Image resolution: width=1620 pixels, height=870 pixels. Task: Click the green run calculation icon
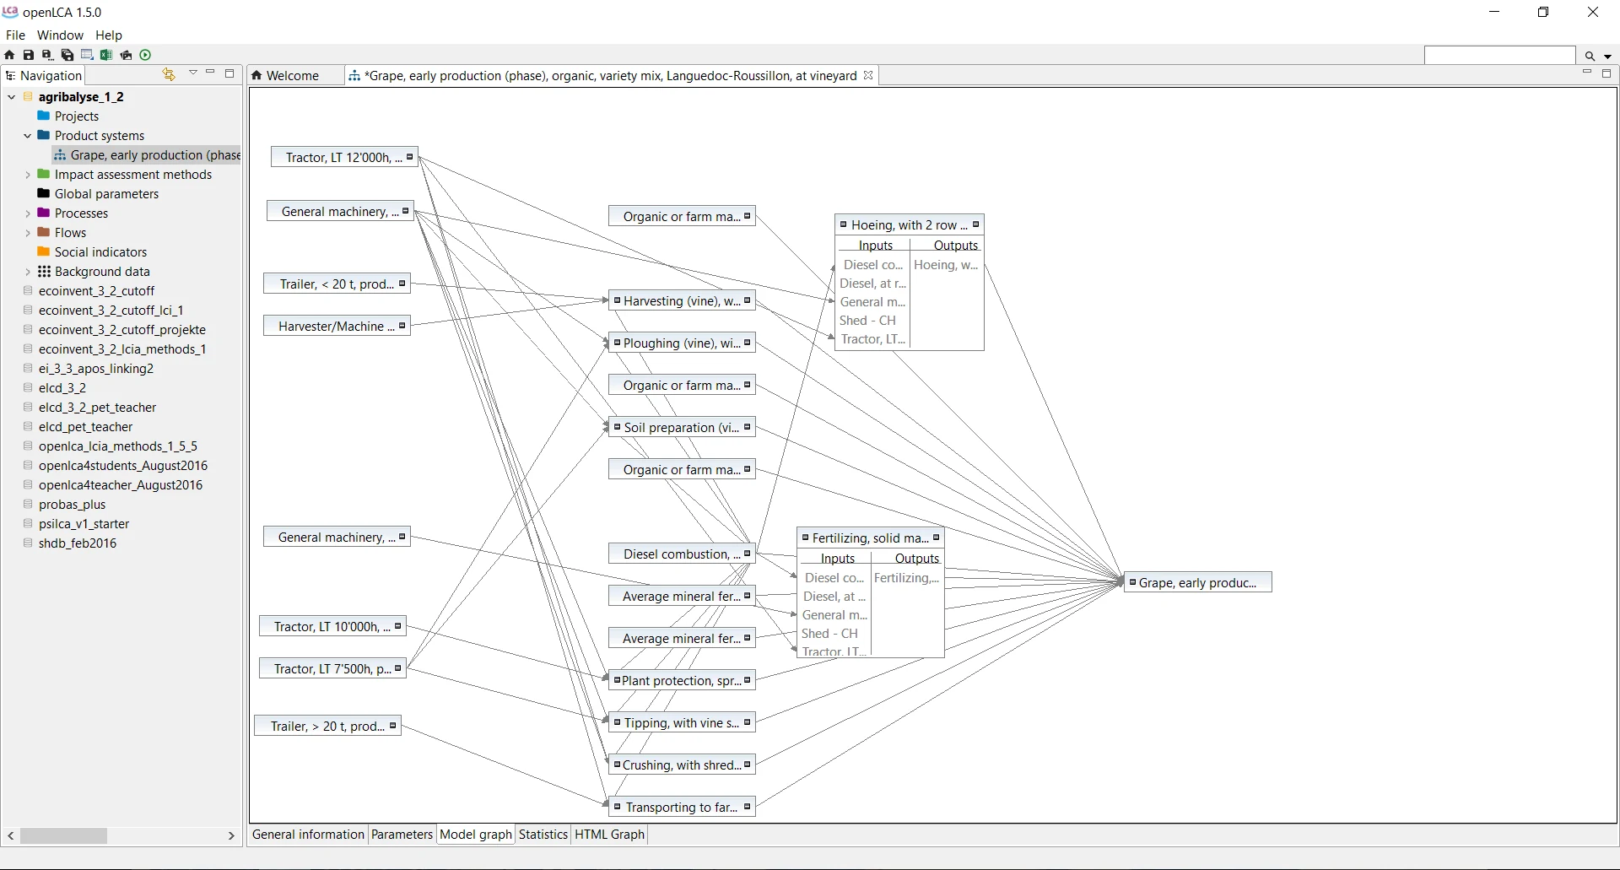pyautogui.click(x=145, y=55)
